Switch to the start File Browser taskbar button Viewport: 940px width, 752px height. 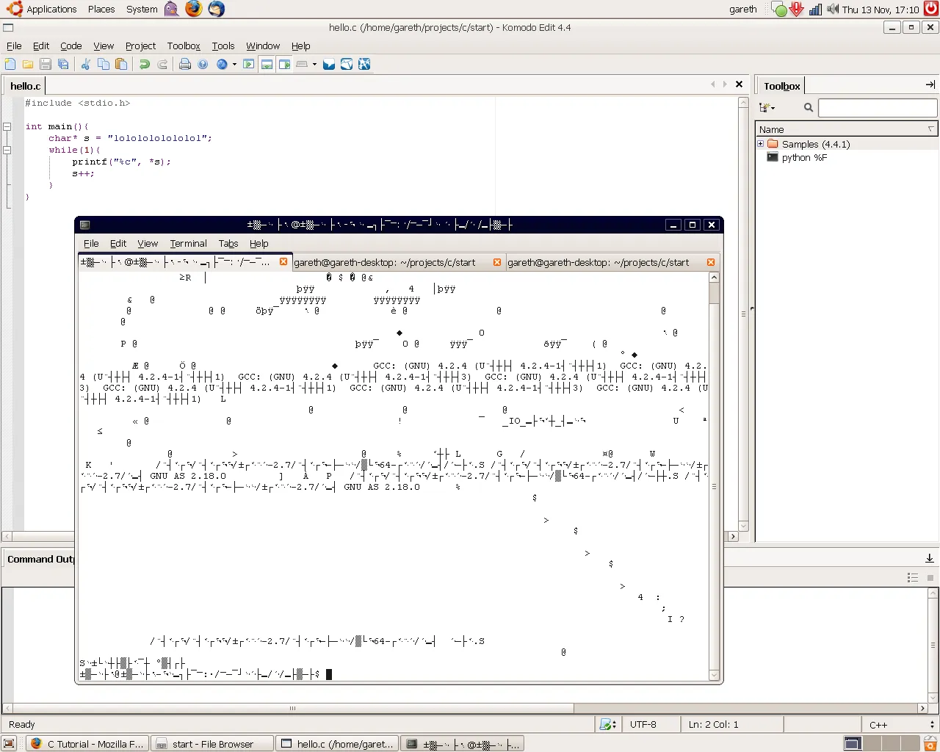click(x=212, y=744)
